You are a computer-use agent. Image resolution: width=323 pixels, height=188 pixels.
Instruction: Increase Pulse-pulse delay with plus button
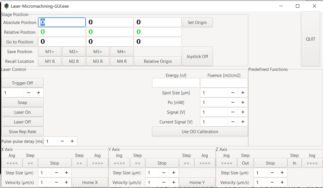(72, 141)
